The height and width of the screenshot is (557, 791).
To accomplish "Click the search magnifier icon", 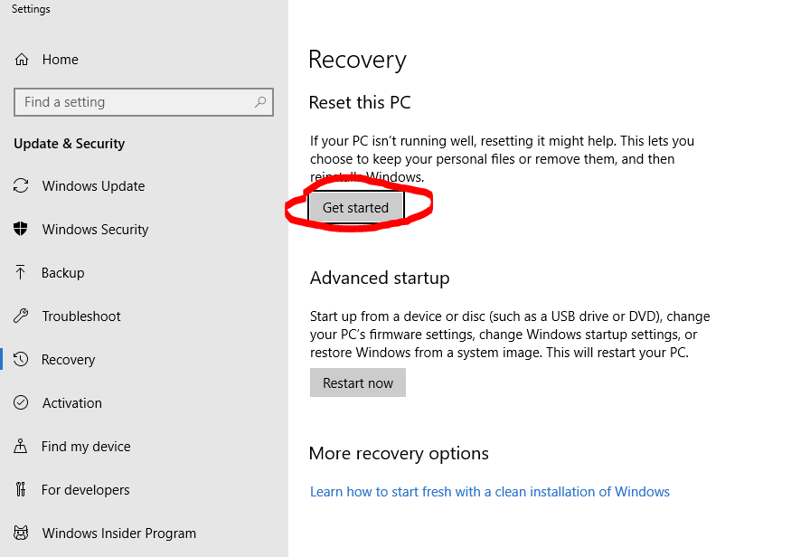I will point(260,102).
